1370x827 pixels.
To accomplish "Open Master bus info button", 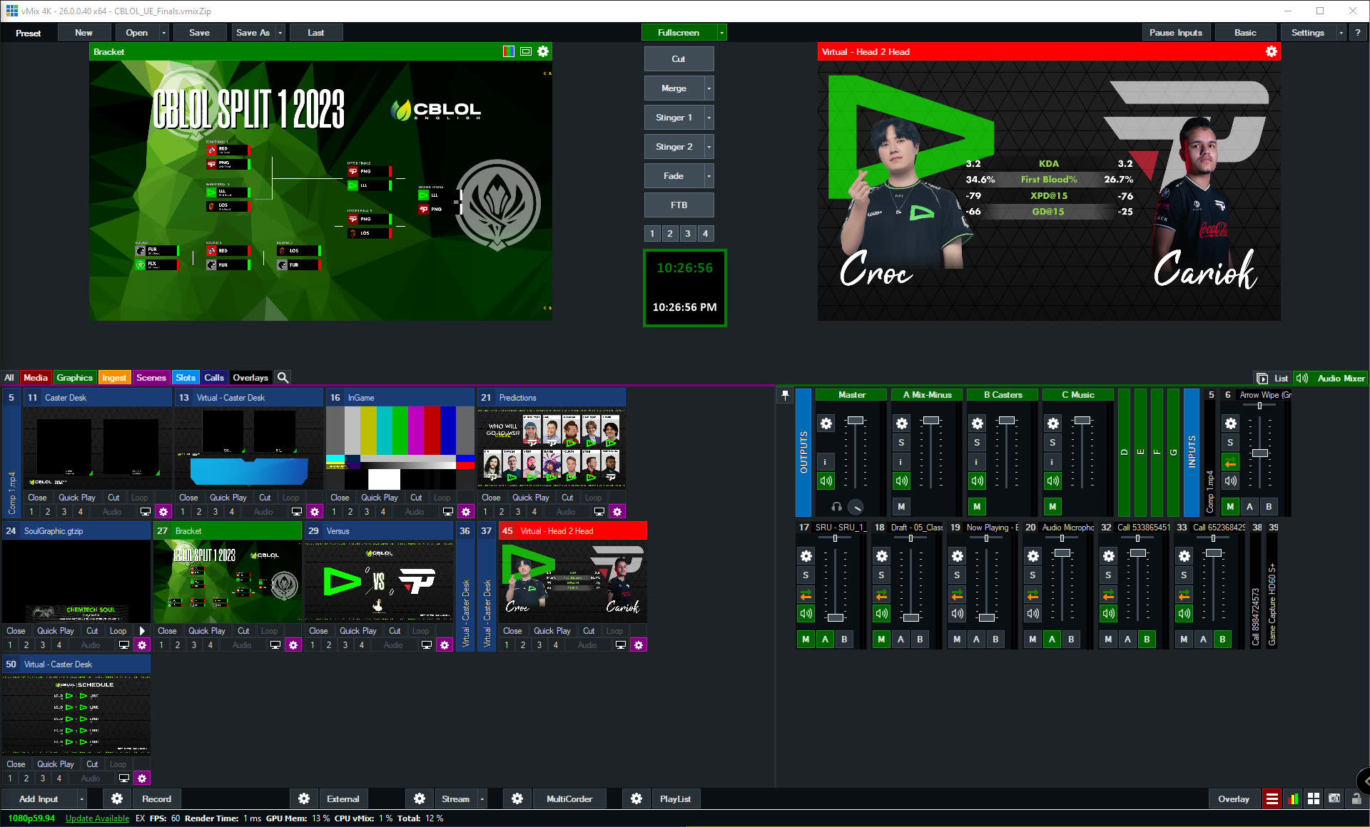I will pos(826,462).
